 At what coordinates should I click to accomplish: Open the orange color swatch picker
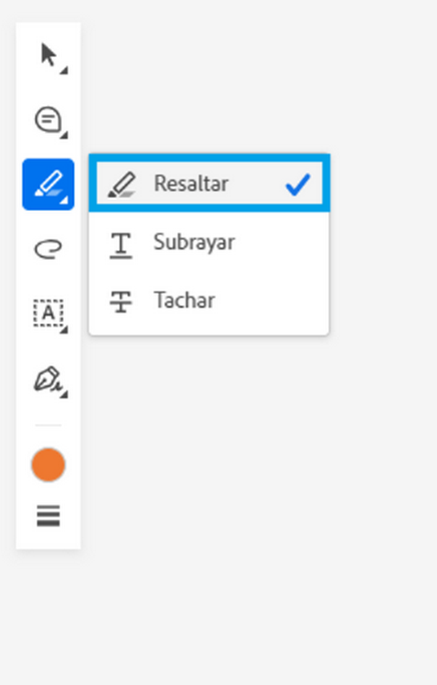point(49,465)
